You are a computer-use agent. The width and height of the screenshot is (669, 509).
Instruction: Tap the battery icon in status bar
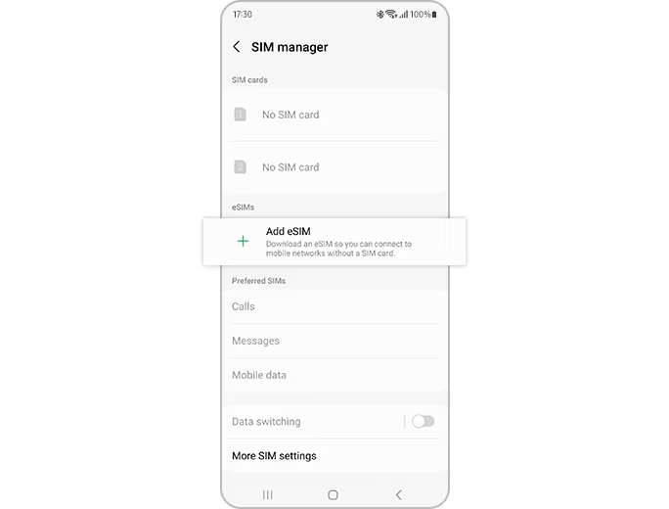(434, 15)
